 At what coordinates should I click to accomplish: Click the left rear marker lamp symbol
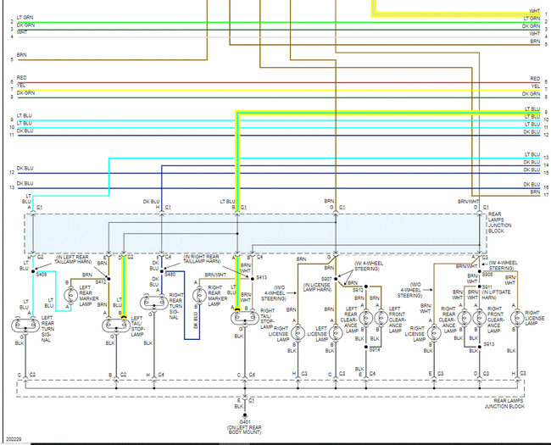tap(70, 295)
